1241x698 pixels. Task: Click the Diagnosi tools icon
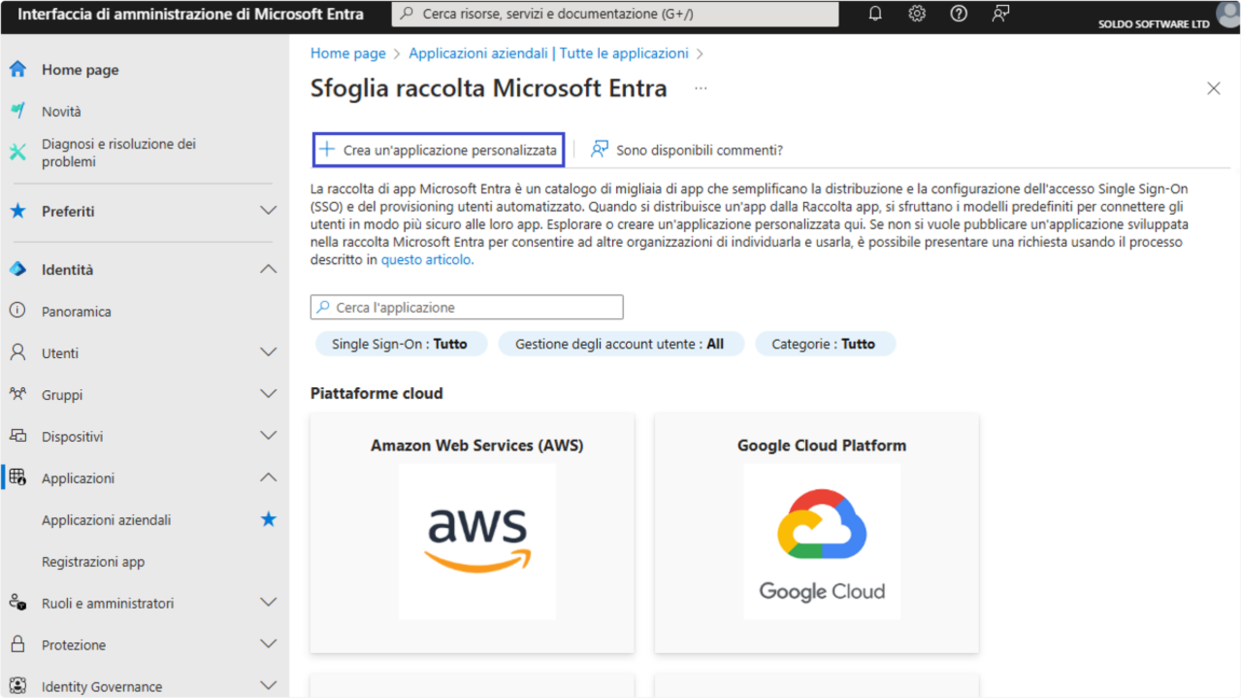click(x=18, y=152)
